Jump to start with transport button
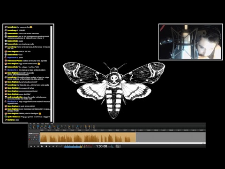Screen dimensions: 225x169 click(31, 146)
